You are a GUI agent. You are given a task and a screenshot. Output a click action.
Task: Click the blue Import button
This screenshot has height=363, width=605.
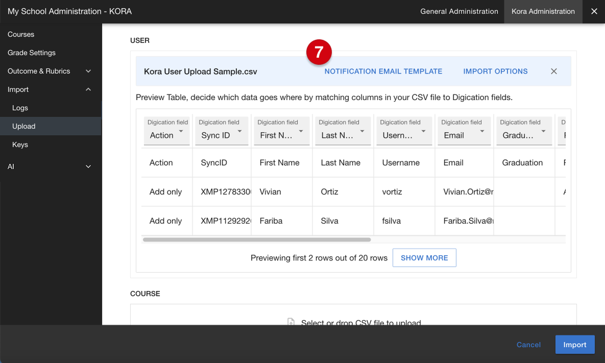point(575,345)
